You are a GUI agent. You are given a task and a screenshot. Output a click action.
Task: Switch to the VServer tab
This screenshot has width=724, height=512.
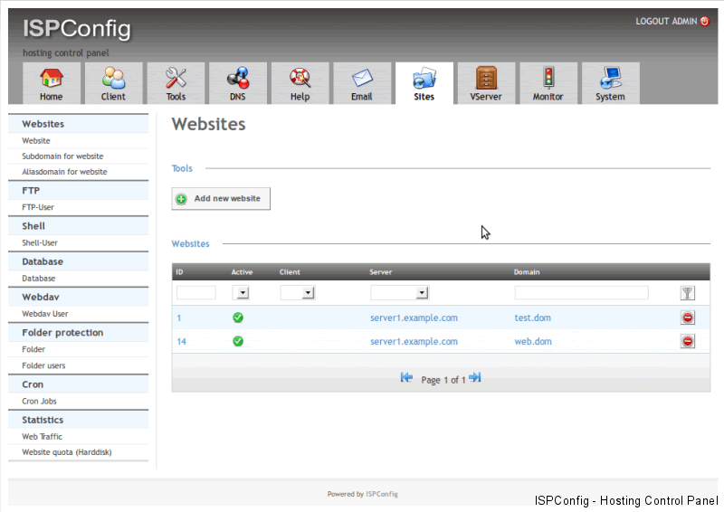tap(486, 84)
